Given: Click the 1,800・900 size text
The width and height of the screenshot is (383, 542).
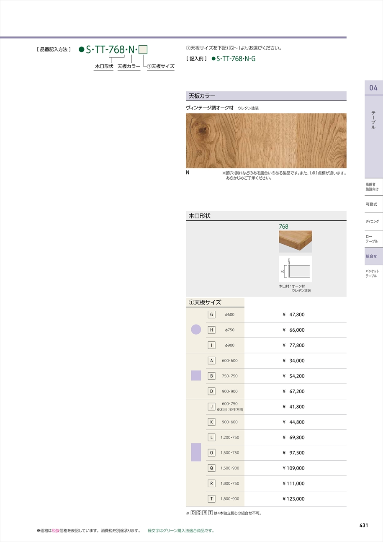Looking at the screenshot, I should [230, 499].
